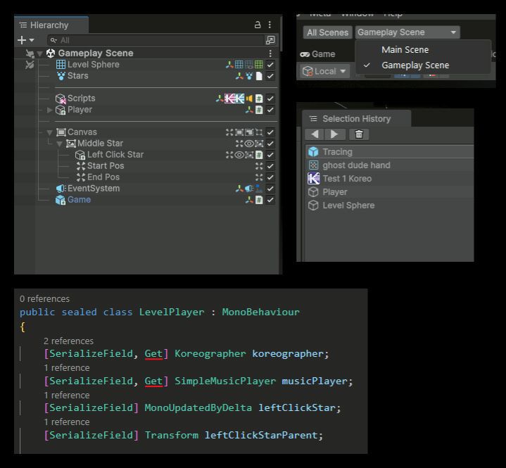Screen dimensions: 506x468
Task: Open the search filter dropdown in Hierarchy search
Action: (53, 40)
